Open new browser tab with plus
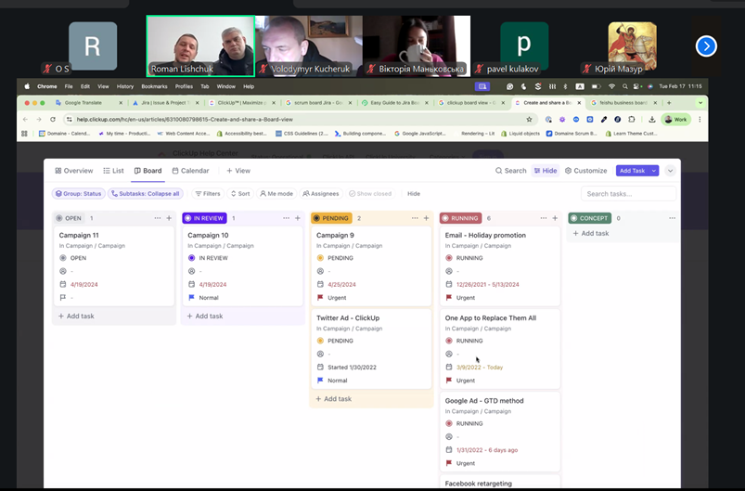745x491 pixels. coord(669,103)
